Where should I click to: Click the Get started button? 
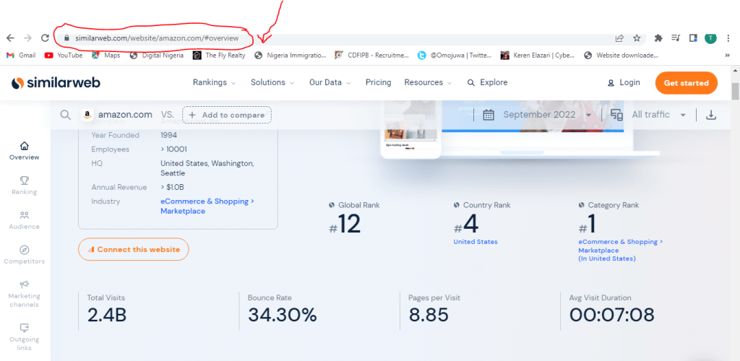tap(687, 83)
